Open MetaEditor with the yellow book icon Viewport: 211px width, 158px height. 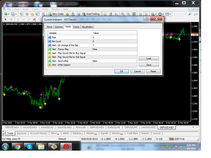[x=68, y=14]
